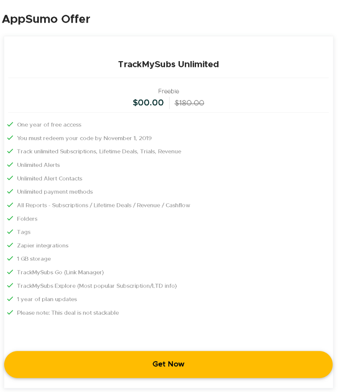
Task: Click the redeem code by November 1, 2019 text
Action: click(x=84, y=138)
